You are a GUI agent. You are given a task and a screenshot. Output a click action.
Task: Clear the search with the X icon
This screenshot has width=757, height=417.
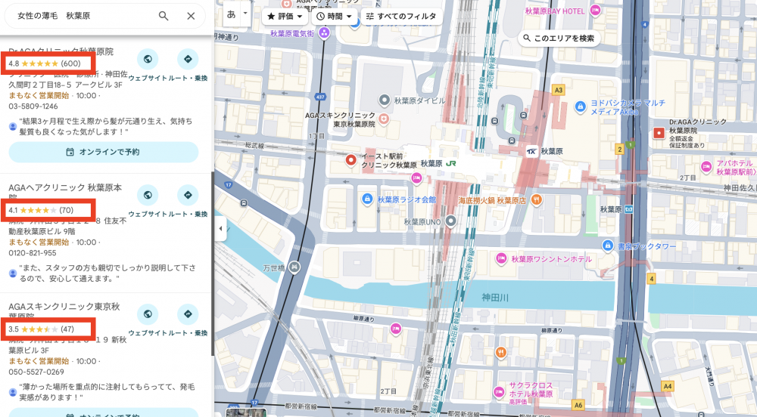click(191, 16)
